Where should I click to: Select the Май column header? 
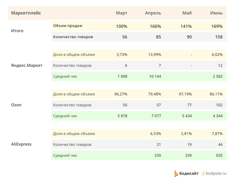187,13
